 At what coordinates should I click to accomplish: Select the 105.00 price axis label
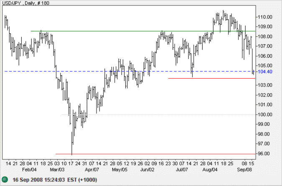[265, 66]
